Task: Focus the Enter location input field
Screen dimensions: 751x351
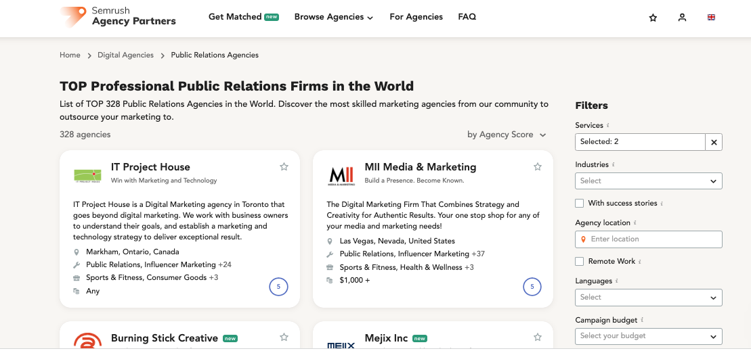Action: click(649, 239)
